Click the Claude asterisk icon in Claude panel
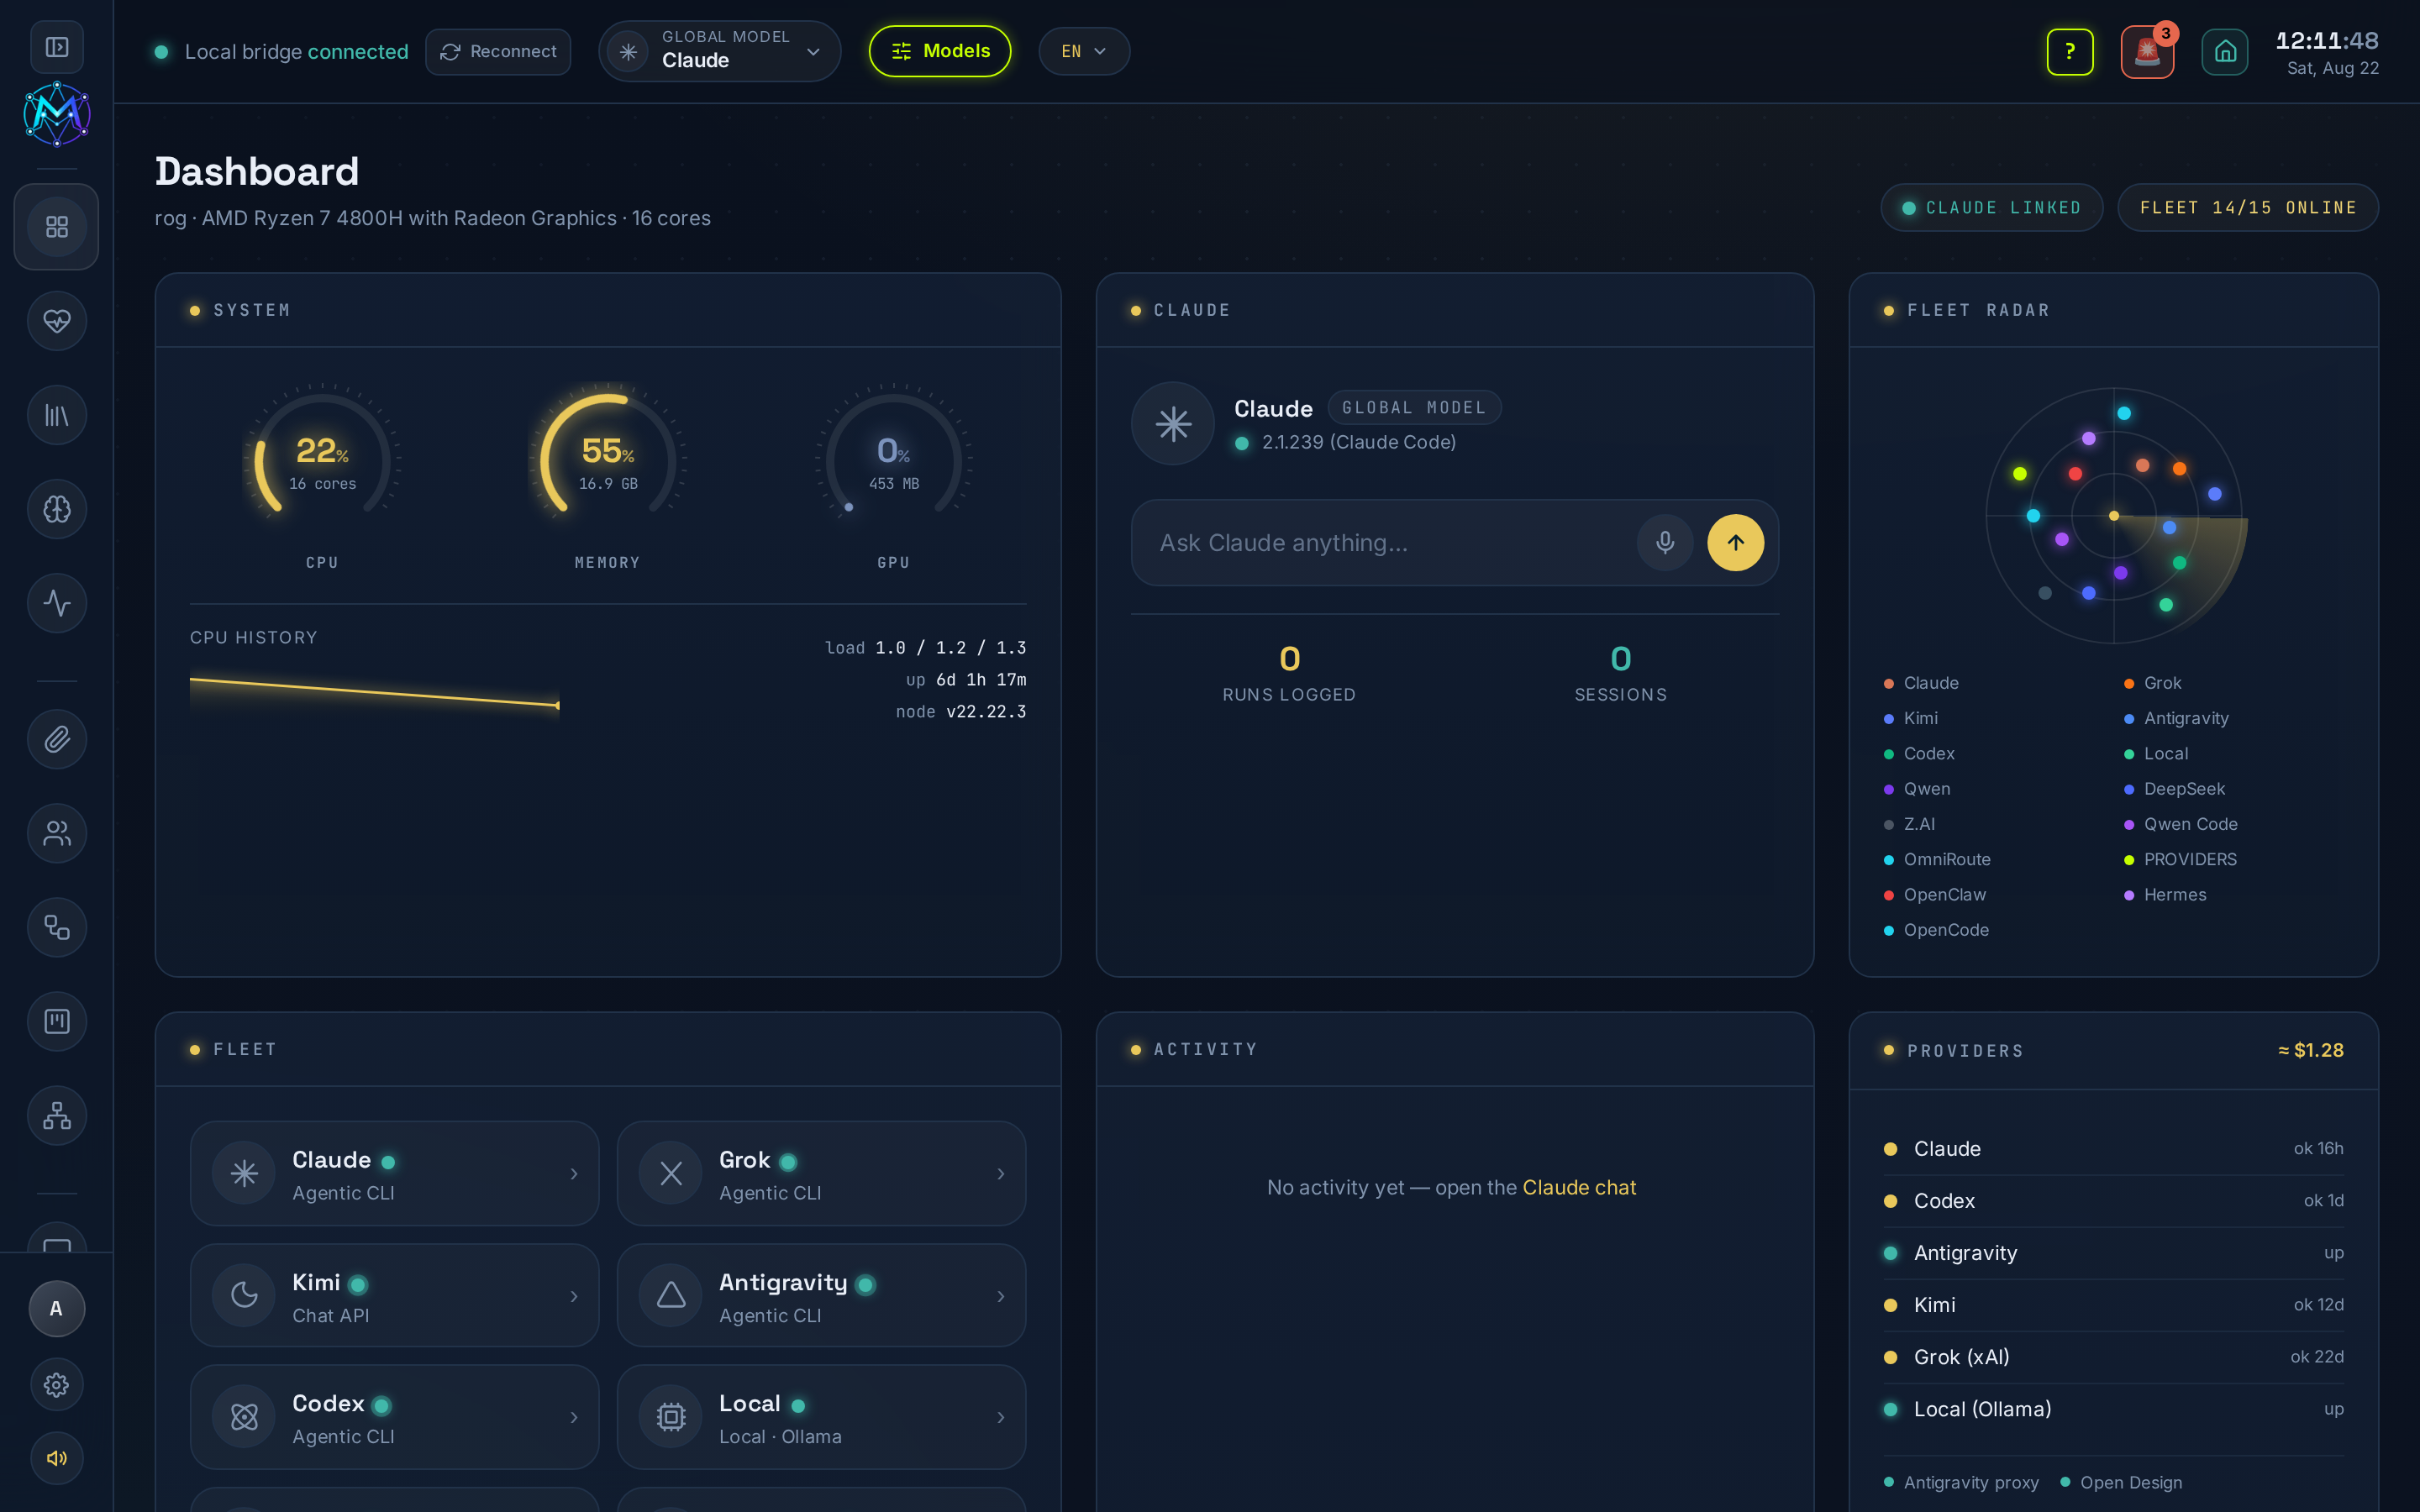The height and width of the screenshot is (1512, 2420). [1173, 424]
